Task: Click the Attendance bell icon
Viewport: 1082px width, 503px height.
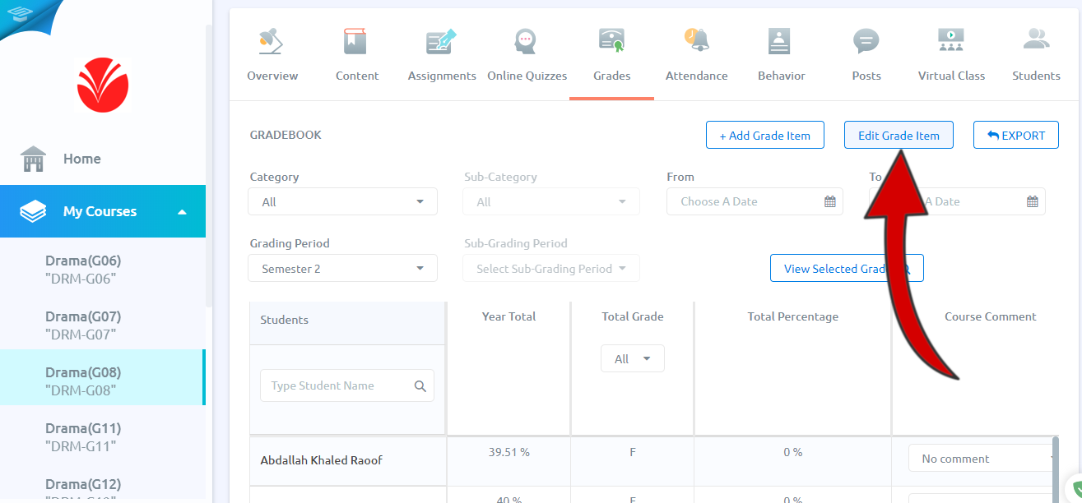Action: [x=696, y=39]
